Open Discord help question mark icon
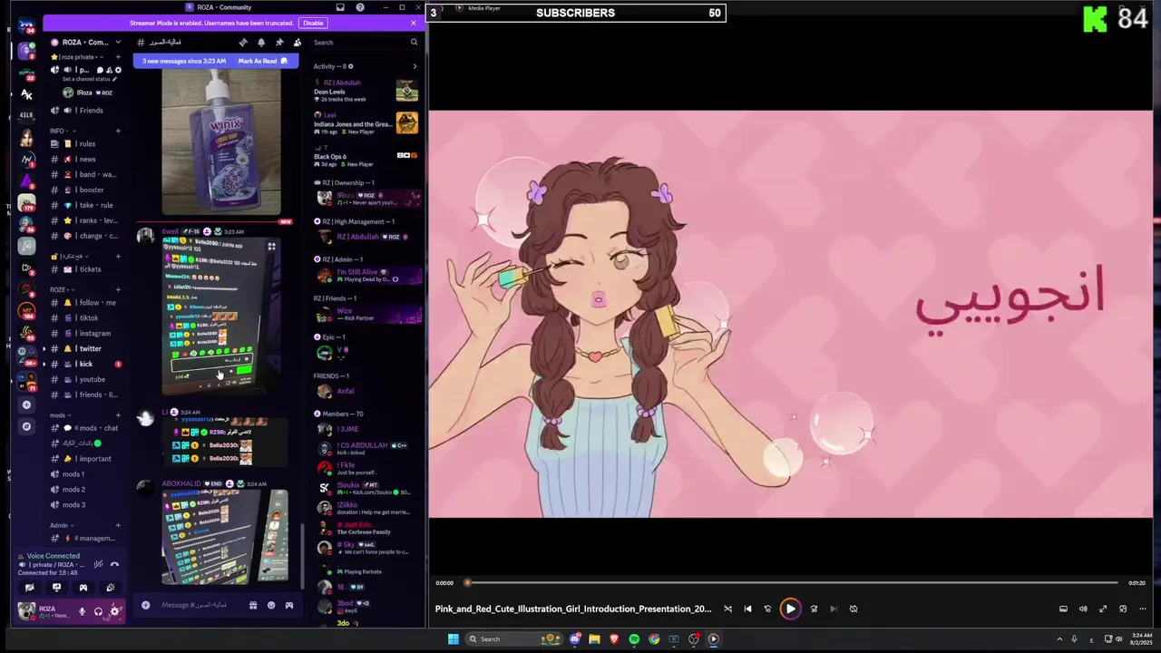The image size is (1161, 653). tap(360, 7)
